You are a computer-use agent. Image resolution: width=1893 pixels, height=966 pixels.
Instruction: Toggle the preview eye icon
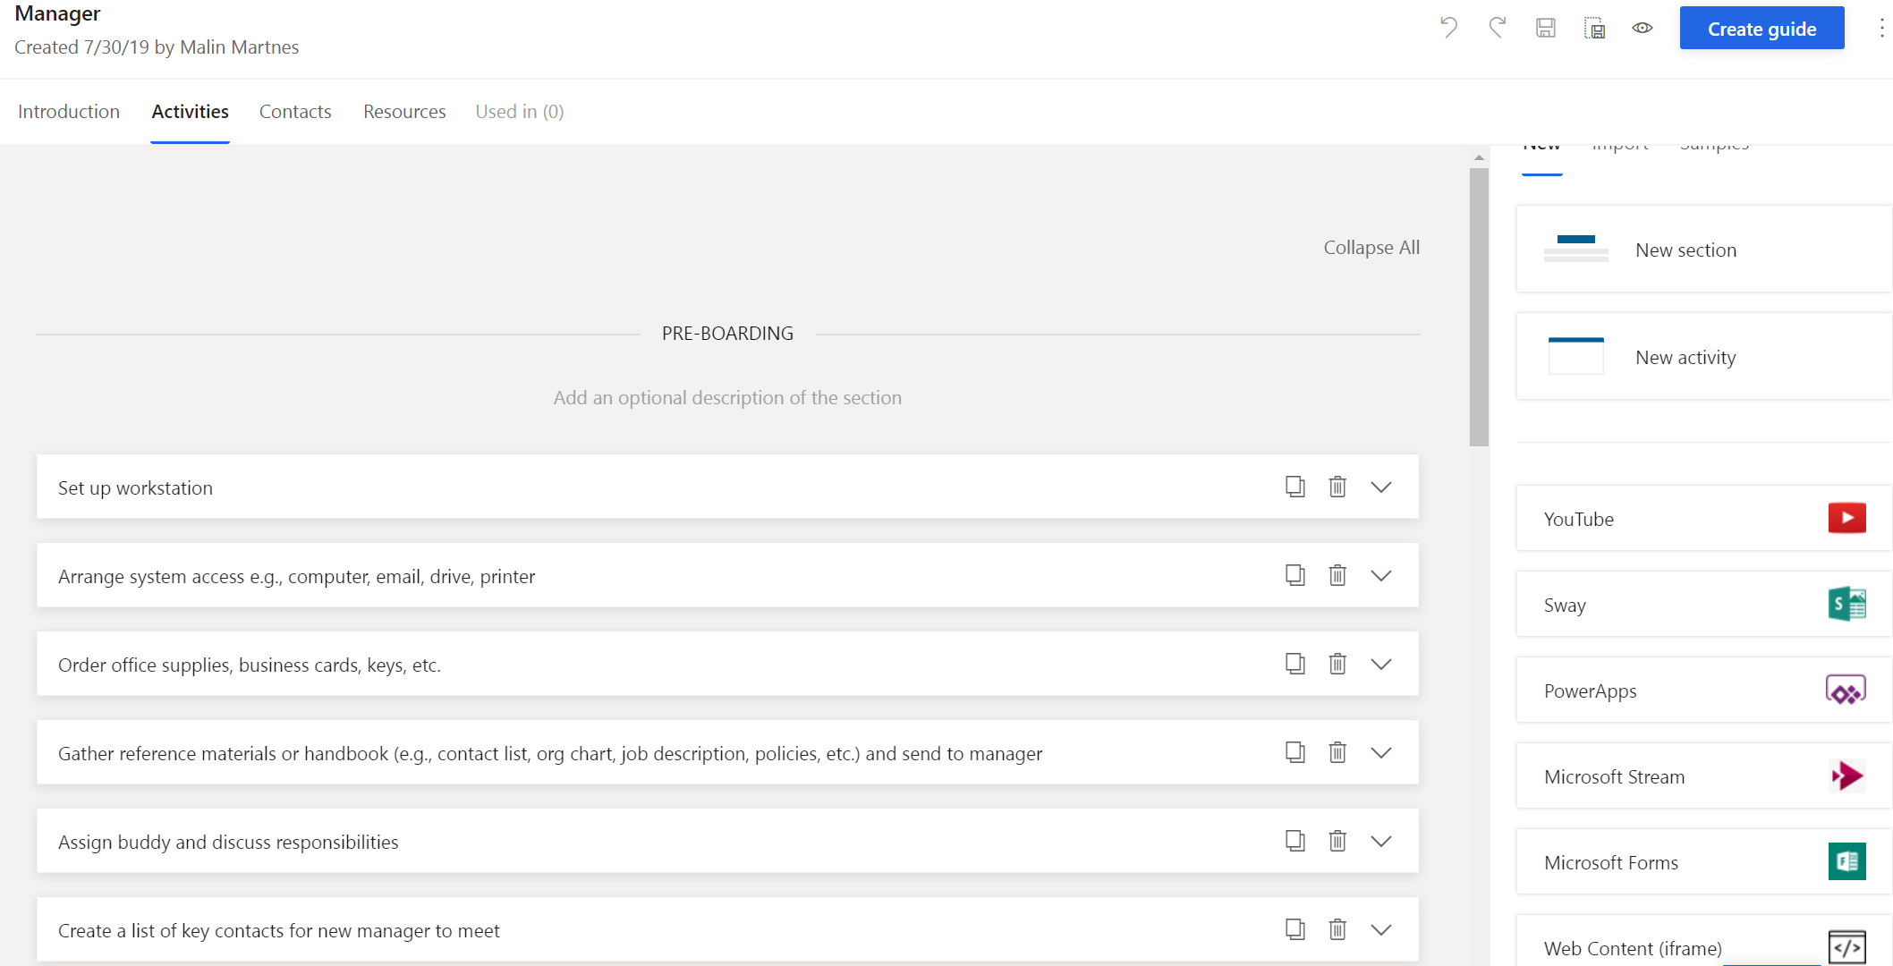click(x=1642, y=28)
